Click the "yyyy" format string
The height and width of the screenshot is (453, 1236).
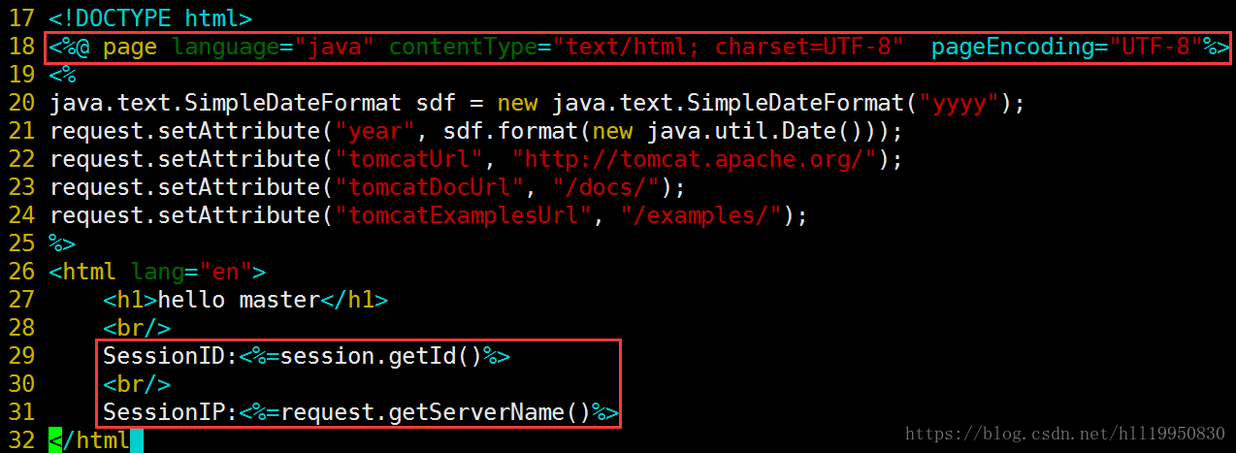tap(960, 103)
